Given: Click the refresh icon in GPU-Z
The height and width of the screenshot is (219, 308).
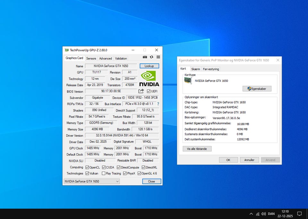Looking at the screenshot, I should 151,57.
